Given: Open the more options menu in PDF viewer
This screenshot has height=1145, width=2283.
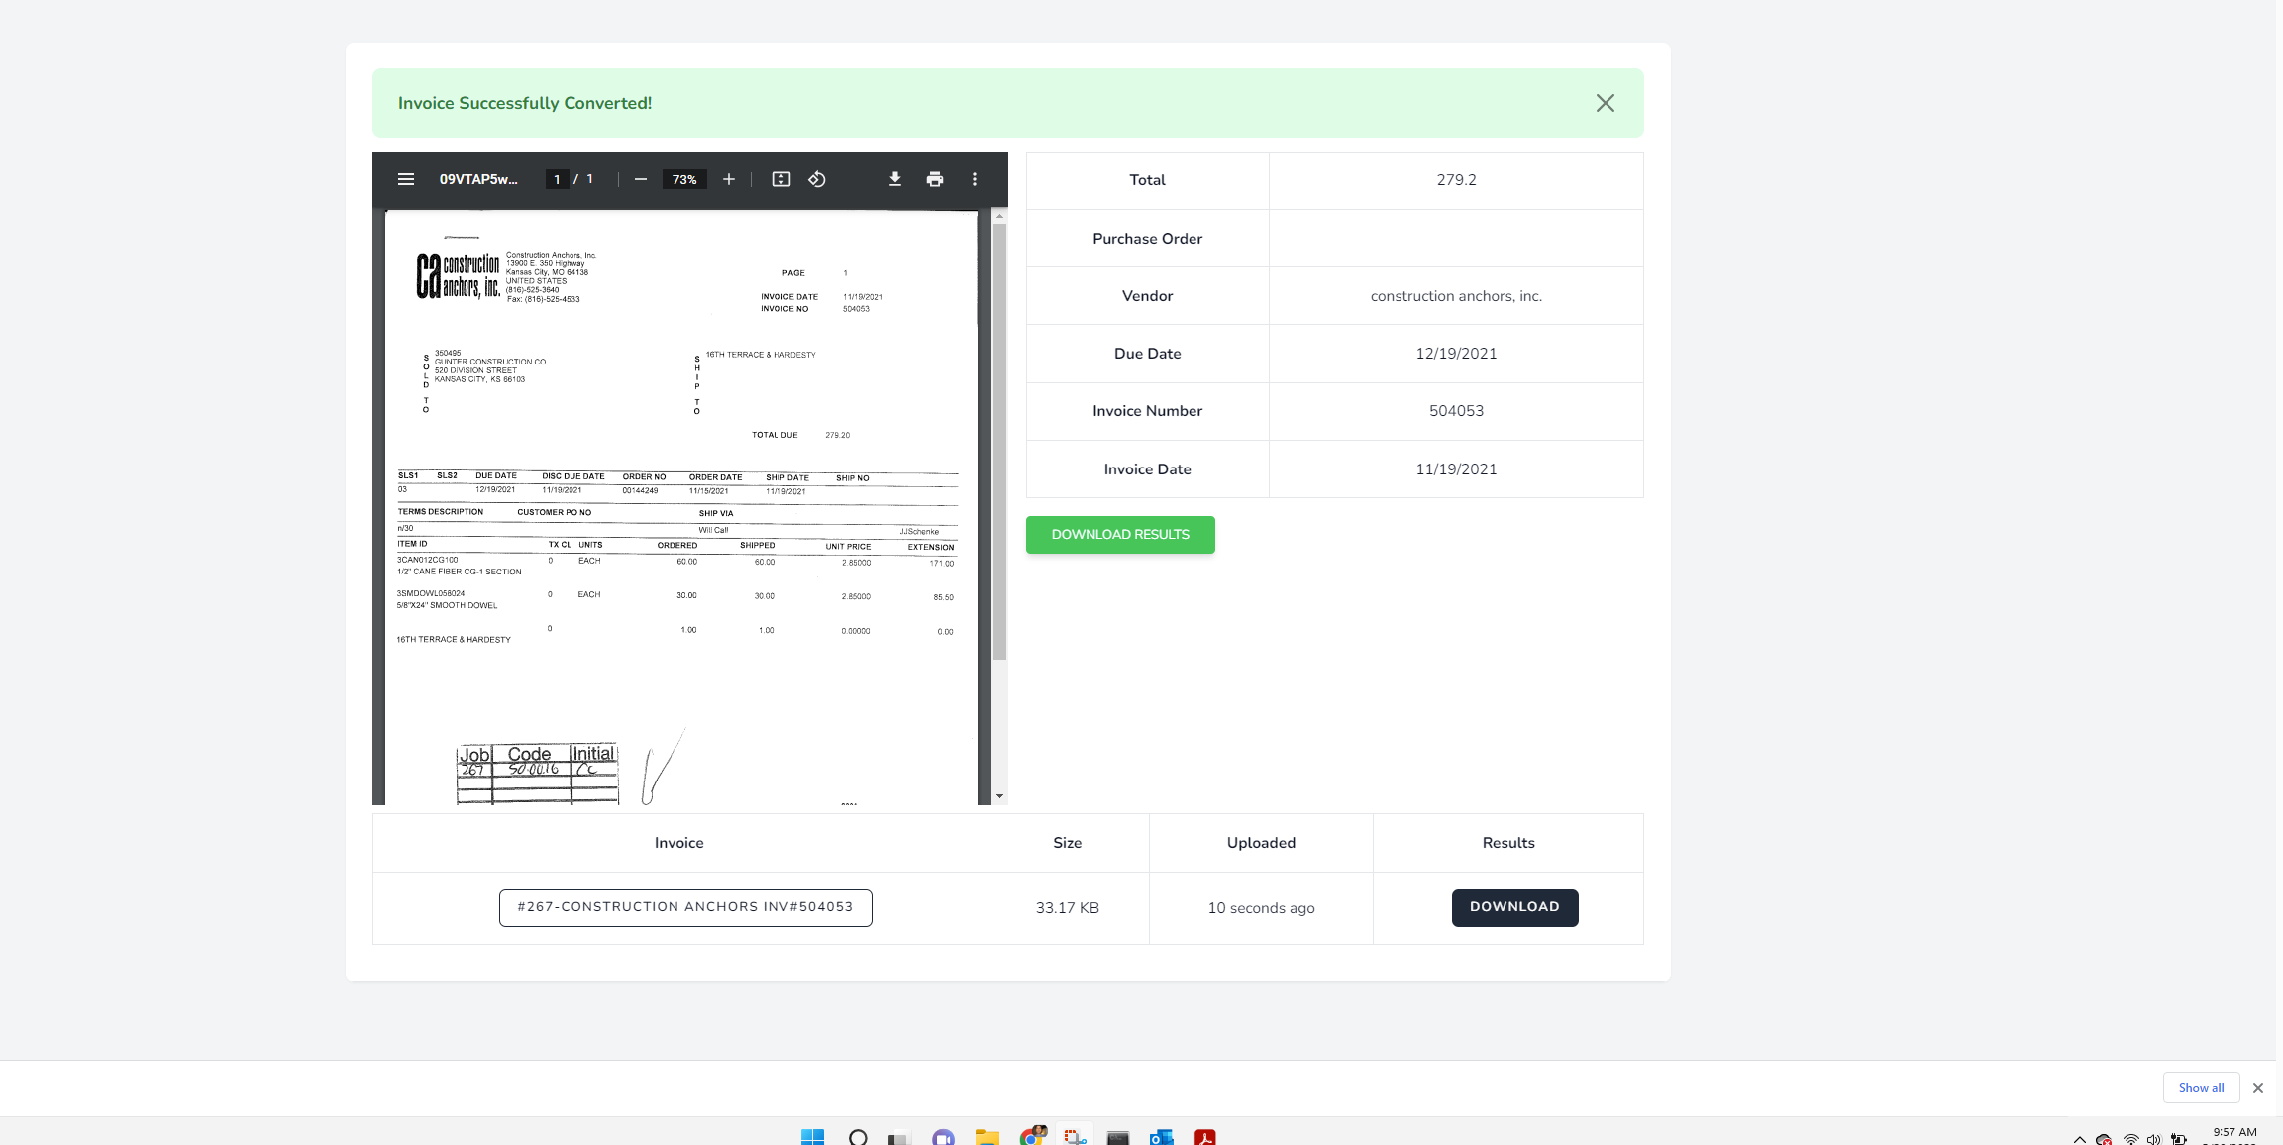Looking at the screenshot, I should tap(974, 179).
